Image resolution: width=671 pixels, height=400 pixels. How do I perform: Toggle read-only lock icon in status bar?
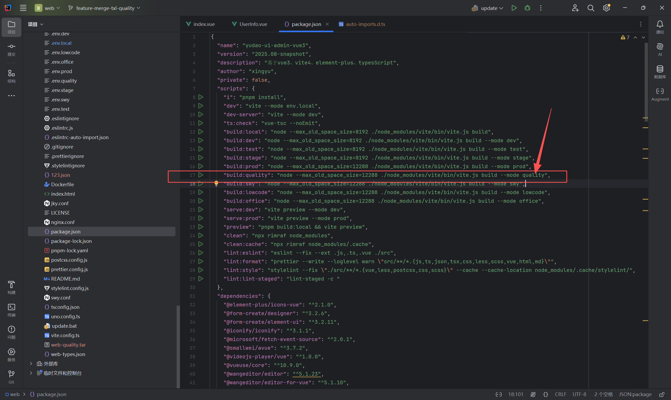[662, 394]
